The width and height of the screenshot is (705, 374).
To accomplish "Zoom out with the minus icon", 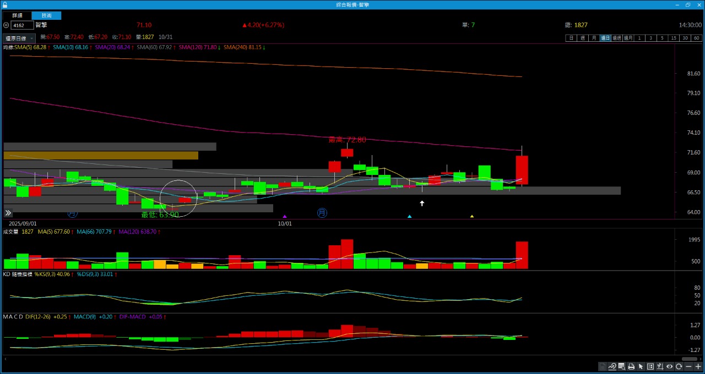I will 688,367.
